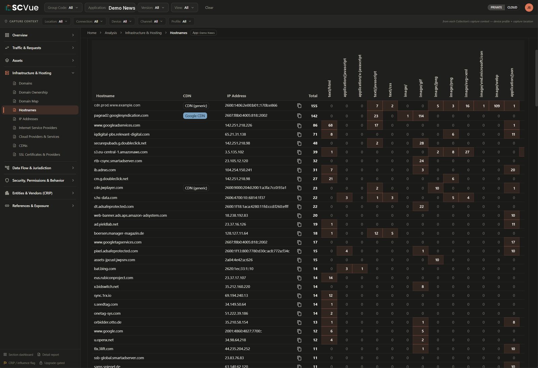Viewport: 538px width, 368px height.
Task: Copy IP address for pagead2.googlesyndication.com row
Action: (x=299, y=116)
